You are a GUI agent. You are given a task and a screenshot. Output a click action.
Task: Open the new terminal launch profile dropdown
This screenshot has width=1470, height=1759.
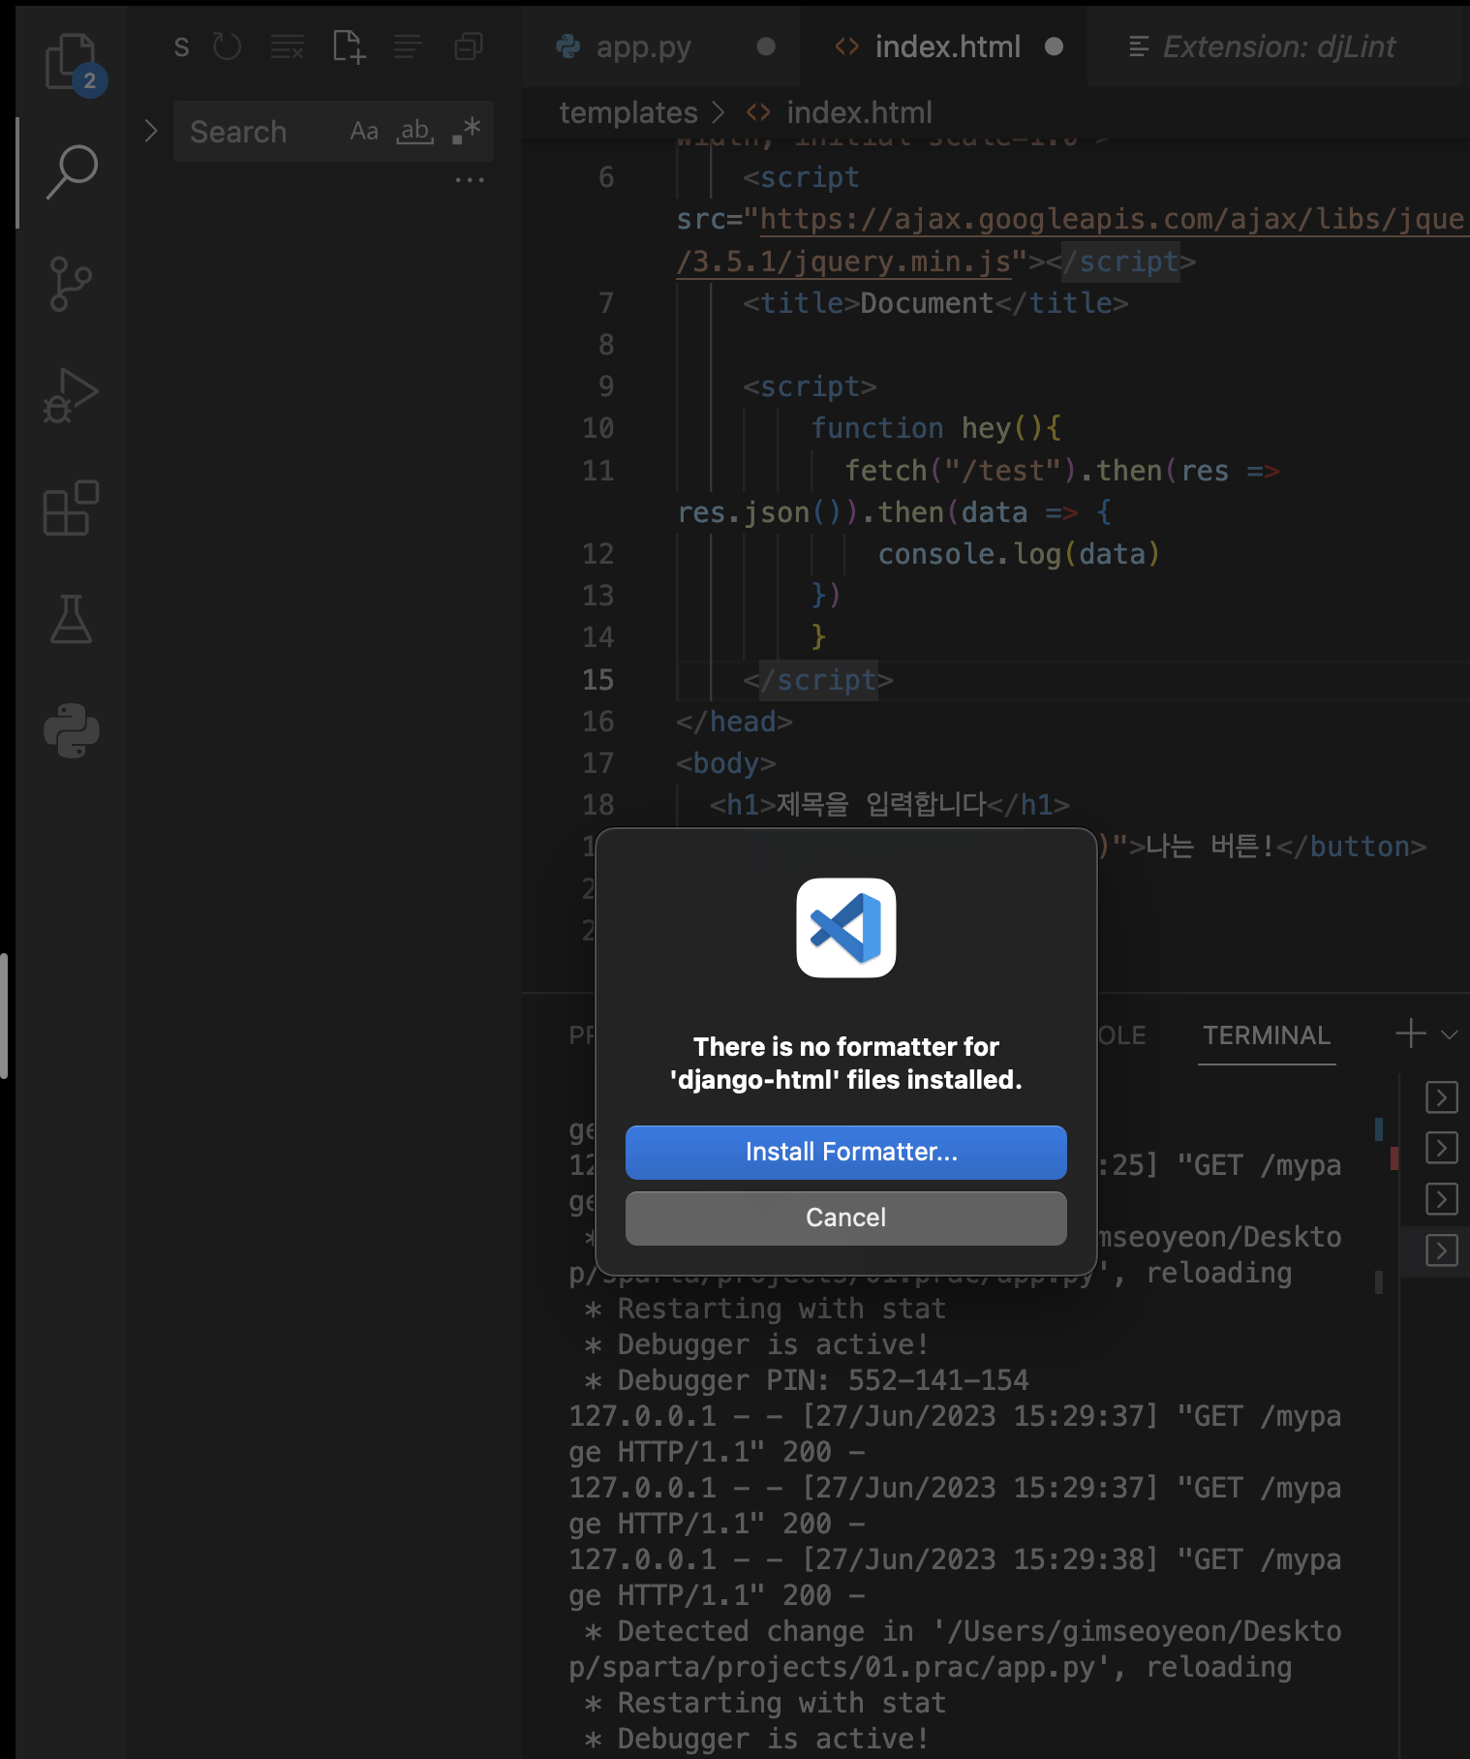click(1450, 1034)
